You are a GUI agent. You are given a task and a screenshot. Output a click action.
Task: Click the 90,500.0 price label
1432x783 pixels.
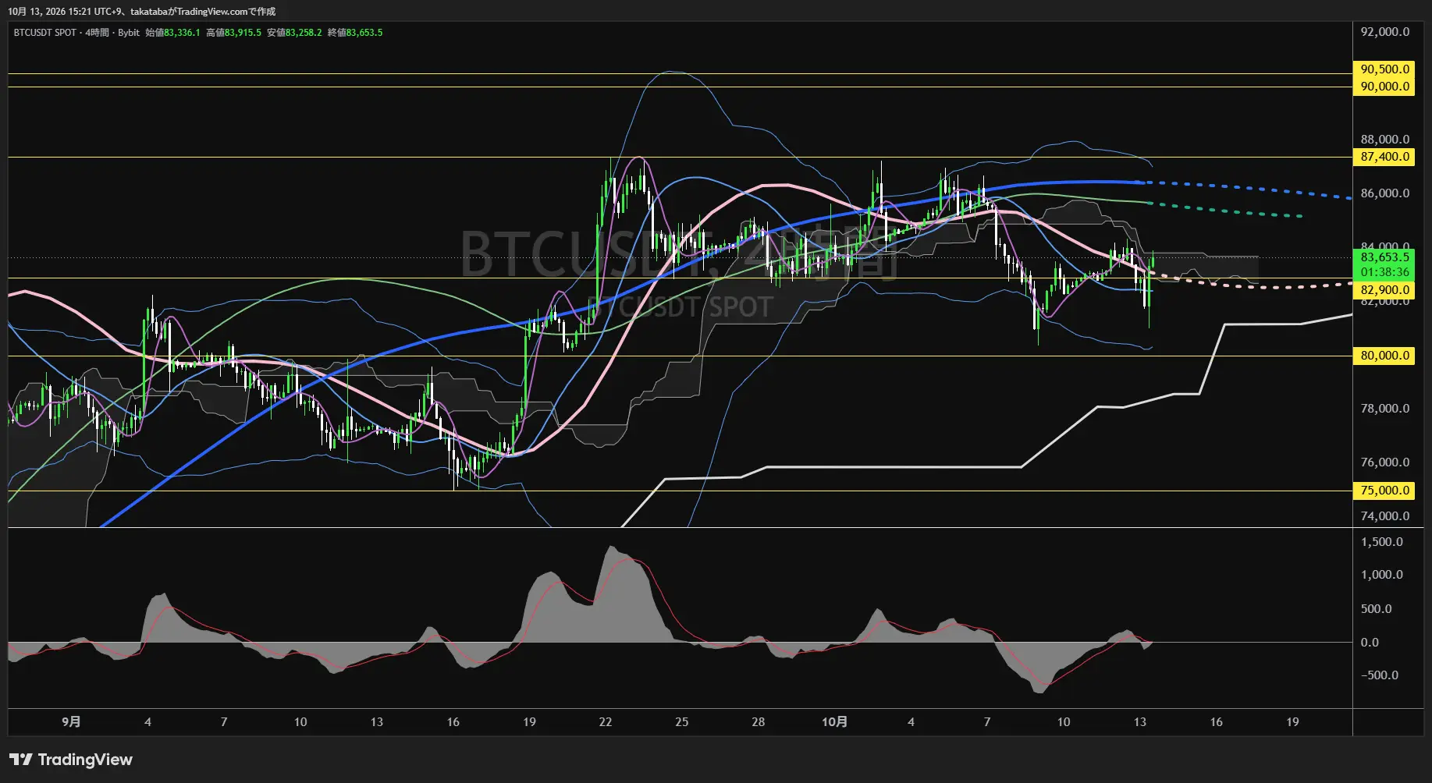click(x=1384, y=69)
